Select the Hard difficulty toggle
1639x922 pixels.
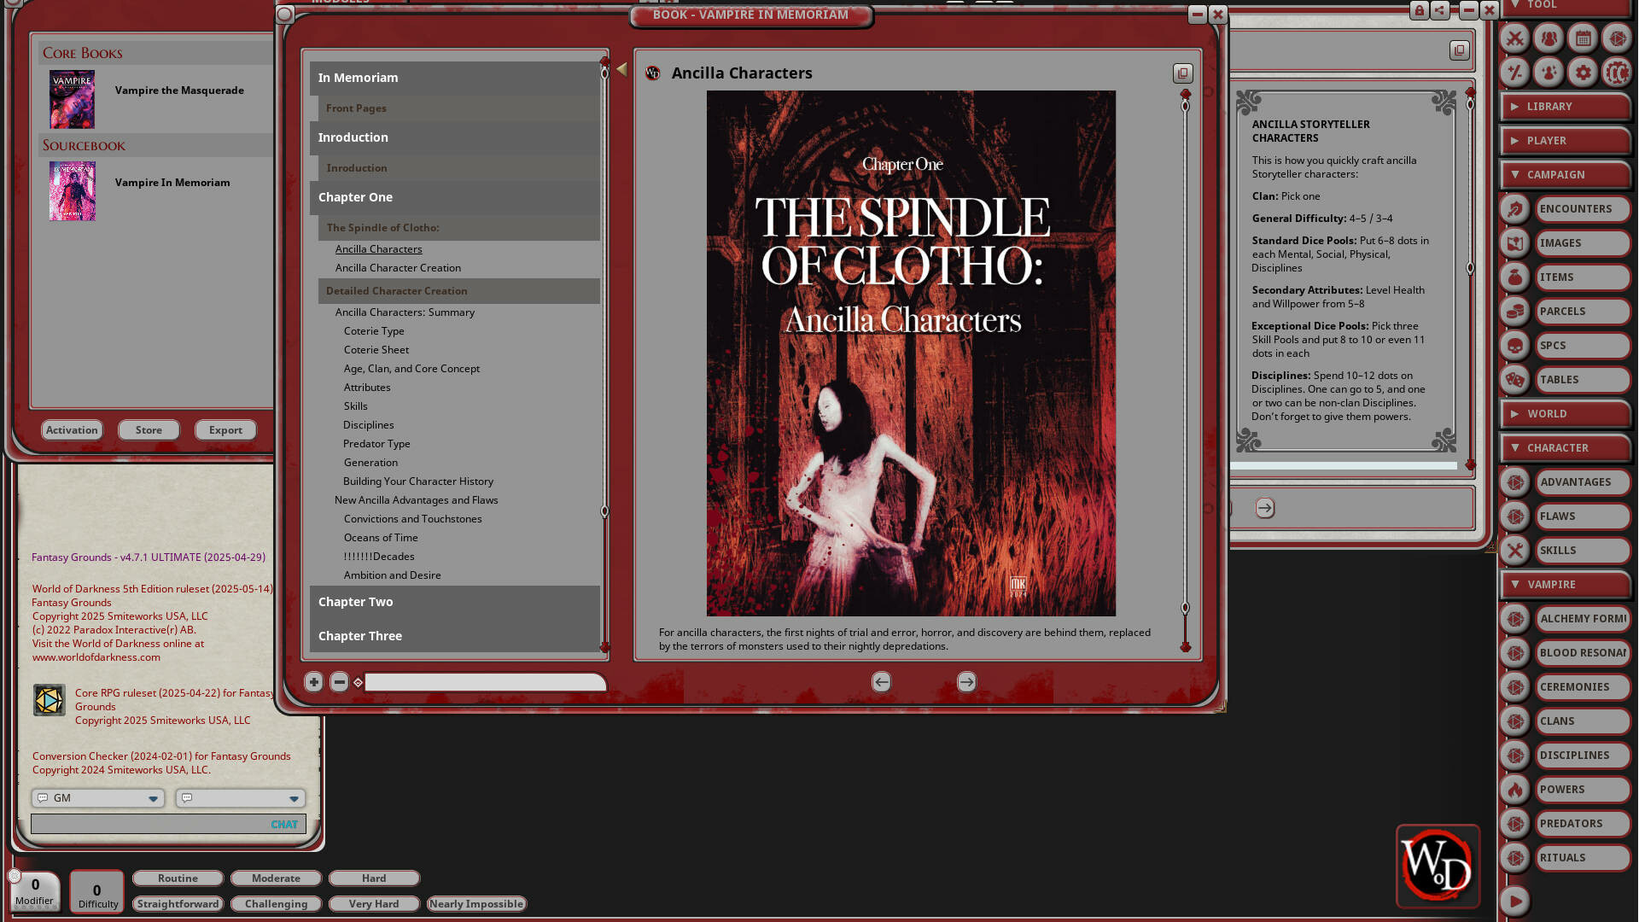[374, 878]
